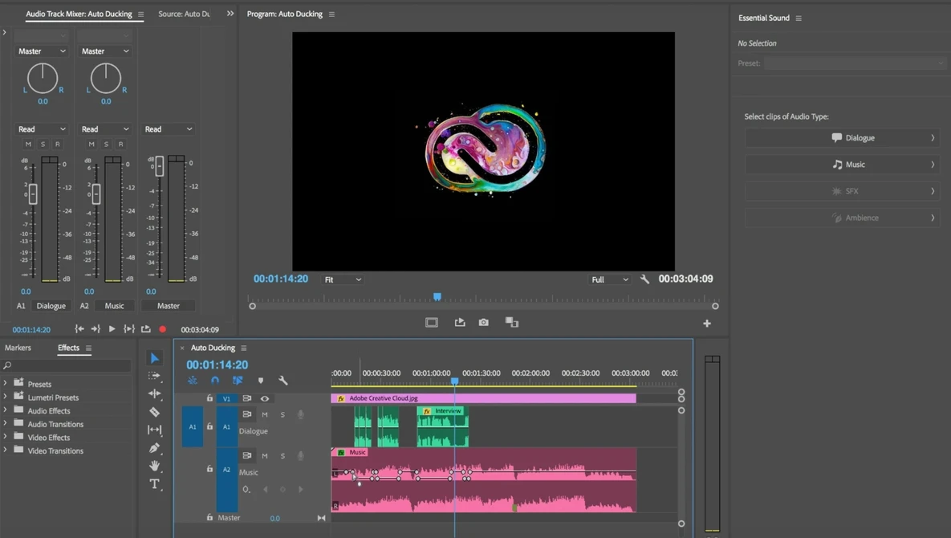Toggle Linked Selection in timeline
Viewport: 951px width, 538px height.
[238, 381]
